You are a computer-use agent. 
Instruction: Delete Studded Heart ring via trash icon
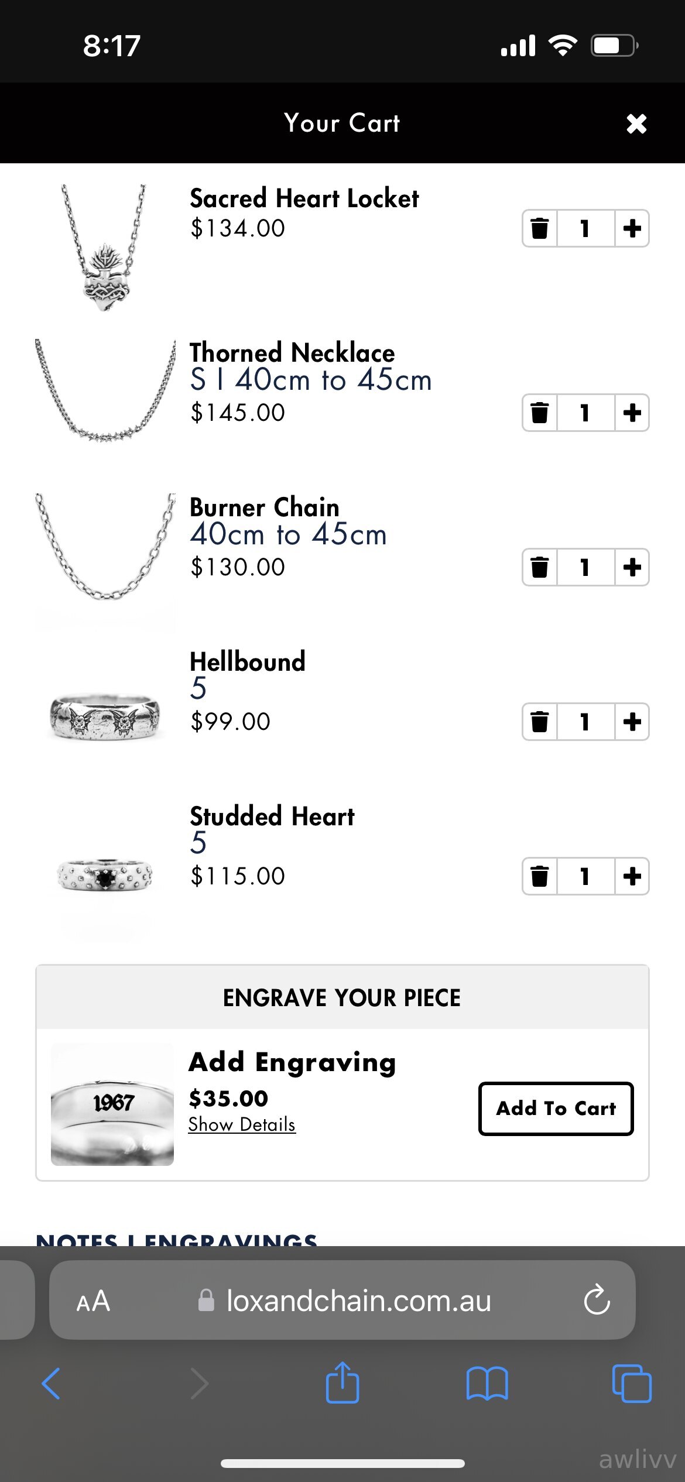(539, 876)
